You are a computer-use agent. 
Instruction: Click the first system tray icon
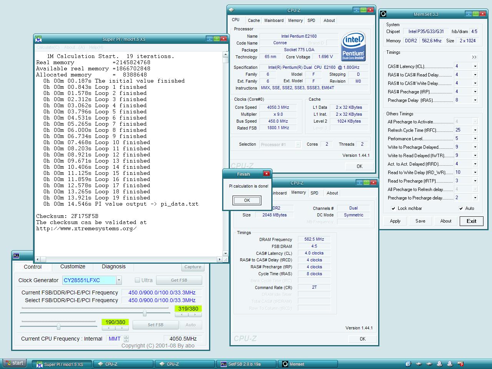[408, 364]
